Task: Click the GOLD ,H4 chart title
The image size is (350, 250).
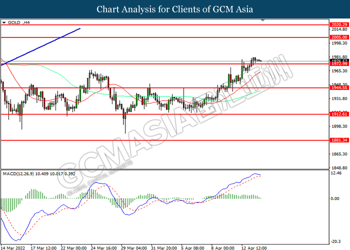Action: (19, 22)
